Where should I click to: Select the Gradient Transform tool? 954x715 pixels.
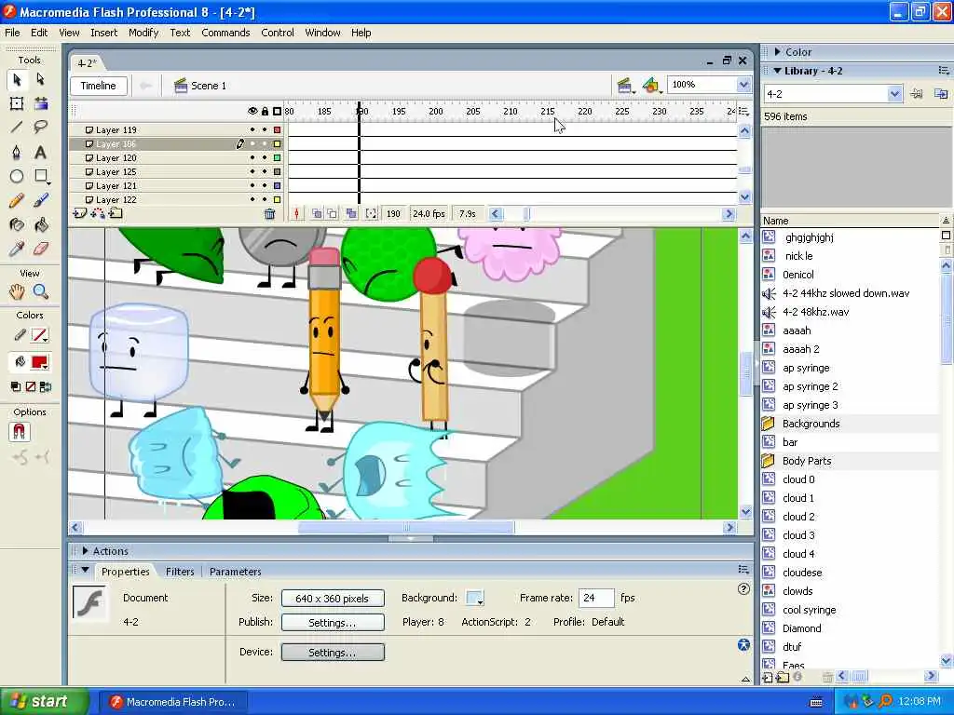coord(41,103)
